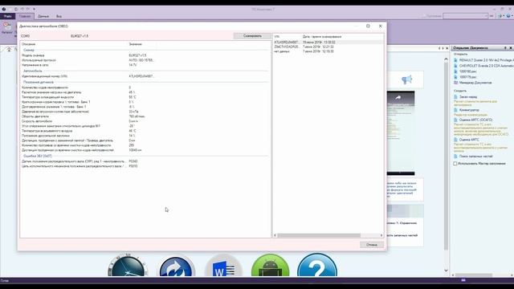
Task: Click the green Android round icon
Action: click(x=270, y=266)
